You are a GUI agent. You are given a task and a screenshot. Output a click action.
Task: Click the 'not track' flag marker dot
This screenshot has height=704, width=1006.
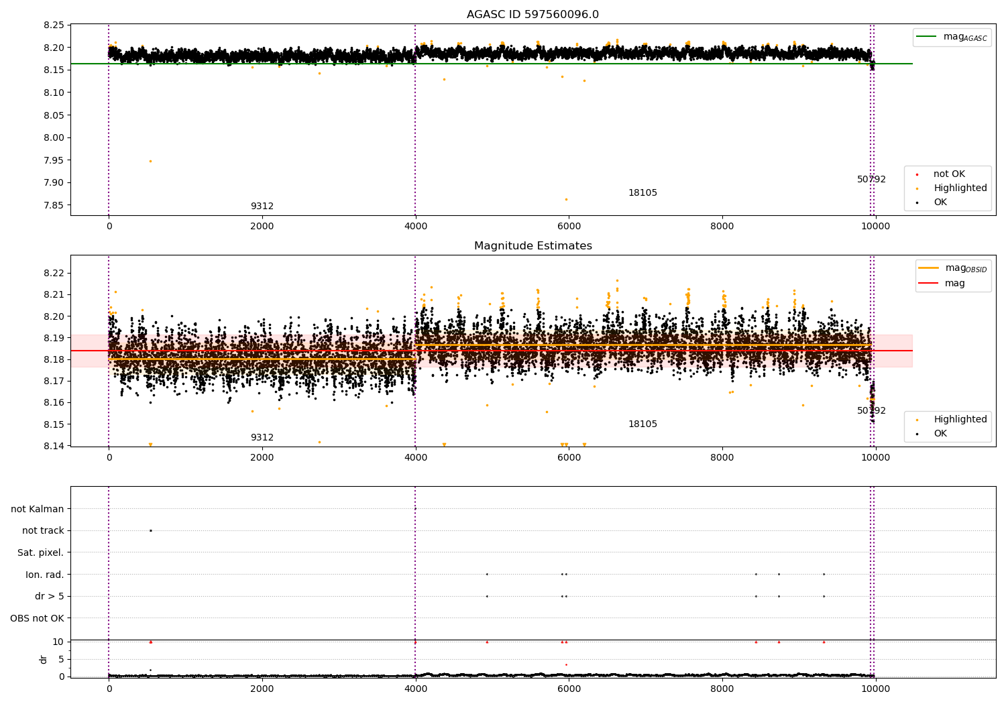click(150, 530)
